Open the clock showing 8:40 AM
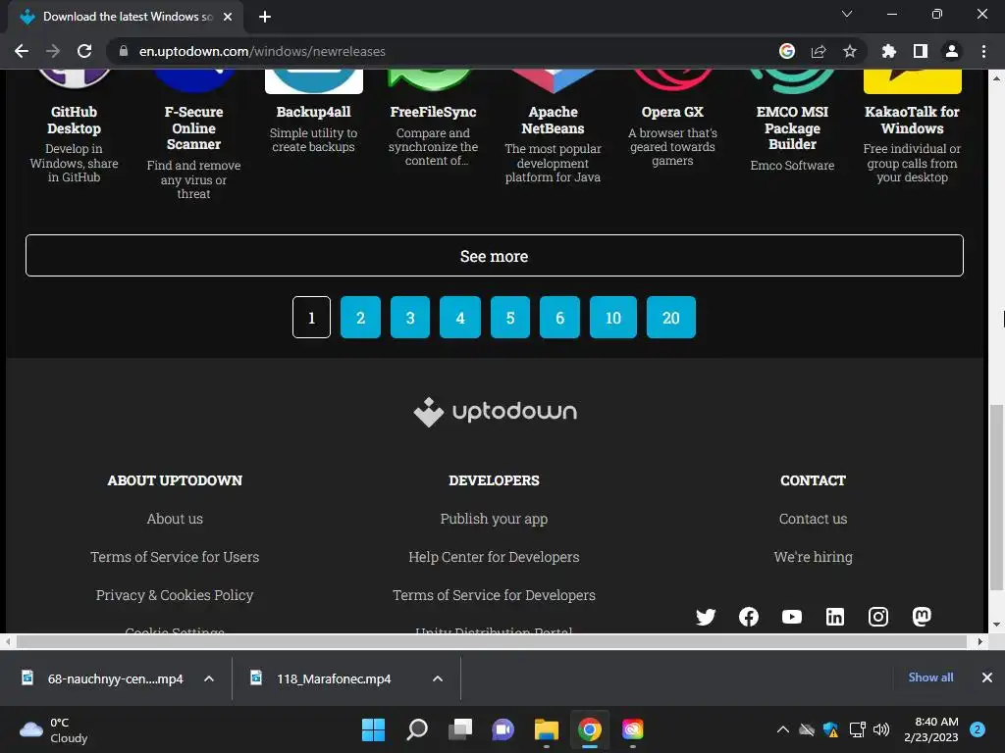 tap(930, 729)
